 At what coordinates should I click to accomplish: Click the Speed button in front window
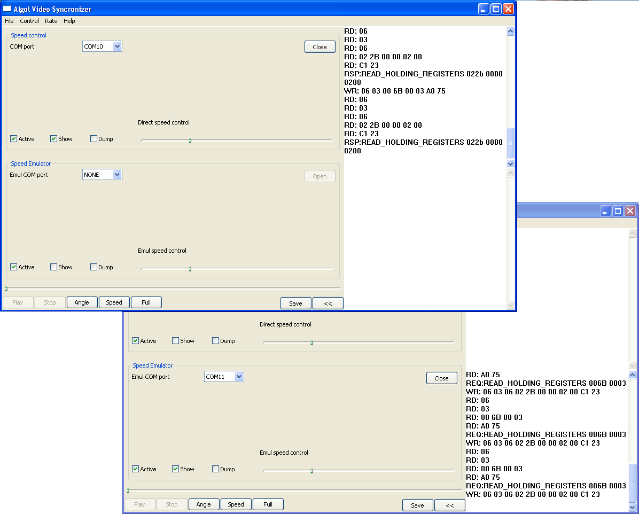click(x=114, y=302)
